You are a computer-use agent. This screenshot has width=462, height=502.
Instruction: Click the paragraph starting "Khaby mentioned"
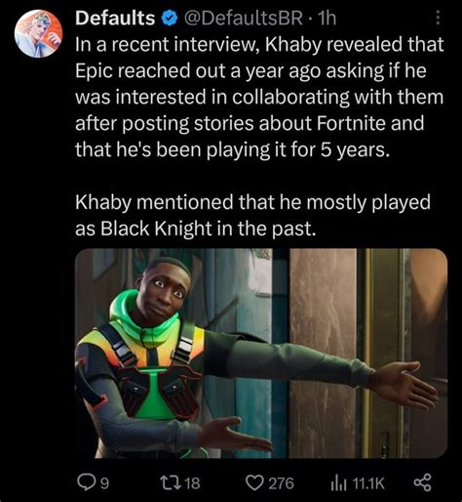click(x=252, y=215)
